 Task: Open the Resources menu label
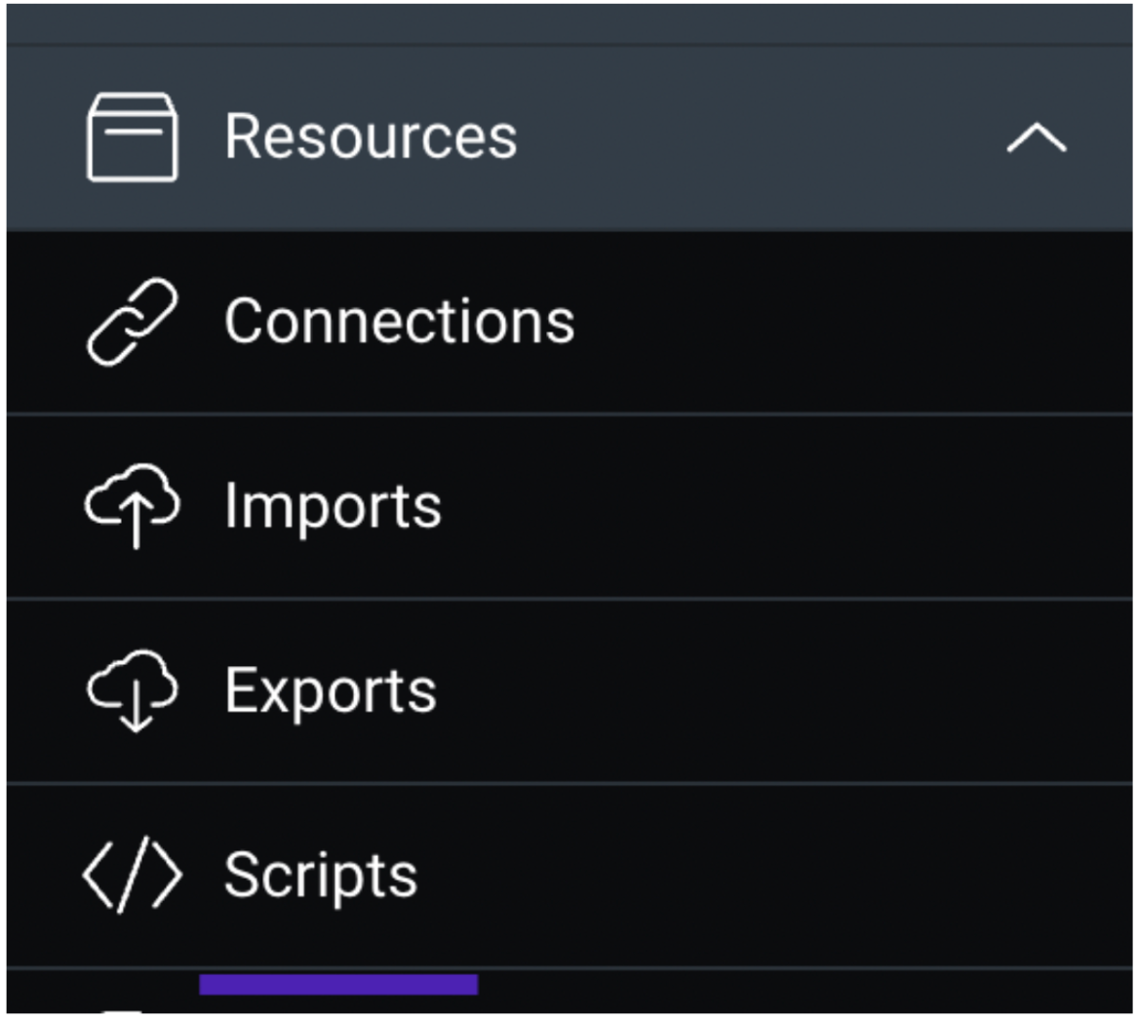[371, 137]
